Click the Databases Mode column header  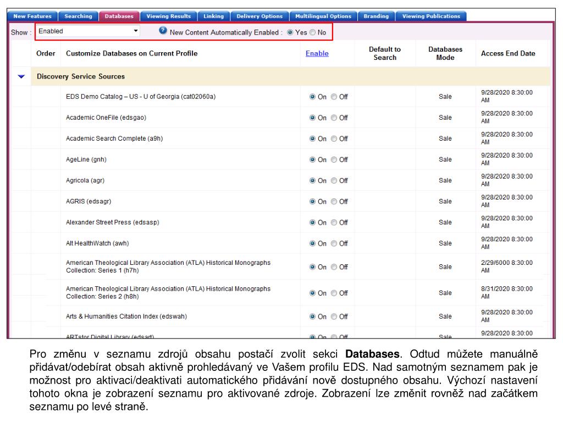[445, 53]
